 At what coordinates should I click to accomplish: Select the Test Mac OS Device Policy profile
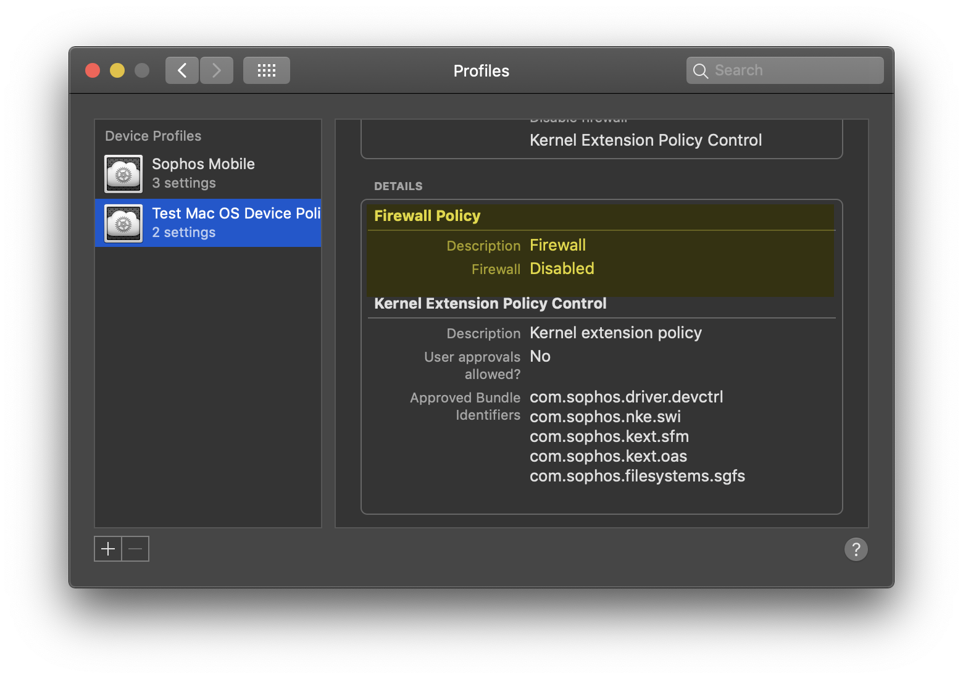(208, 223)
